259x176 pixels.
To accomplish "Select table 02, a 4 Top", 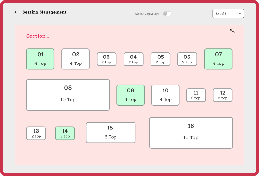I will pyautogui.click(x=76, y=59).
